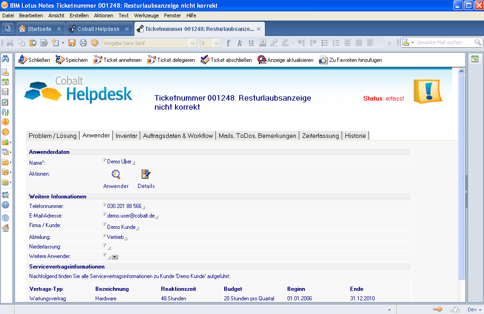Open the Mails, ToDos, Bemerkungen tab

(257, 136)
